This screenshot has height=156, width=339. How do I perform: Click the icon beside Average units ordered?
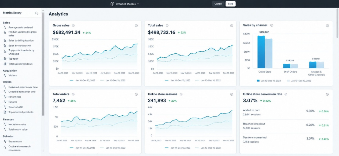tap(5, 27)
